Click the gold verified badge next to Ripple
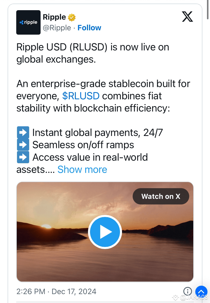Screen dimensions: 210x303 point(72,17)
